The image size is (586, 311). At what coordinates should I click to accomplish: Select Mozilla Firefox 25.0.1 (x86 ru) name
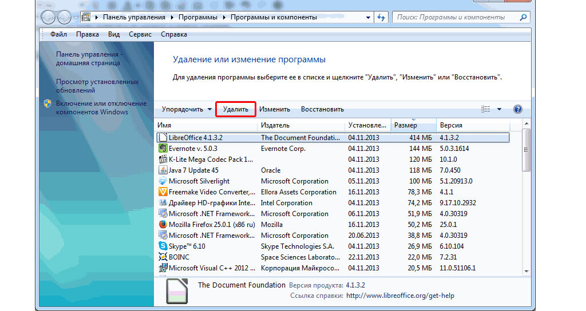click(212, 224)
